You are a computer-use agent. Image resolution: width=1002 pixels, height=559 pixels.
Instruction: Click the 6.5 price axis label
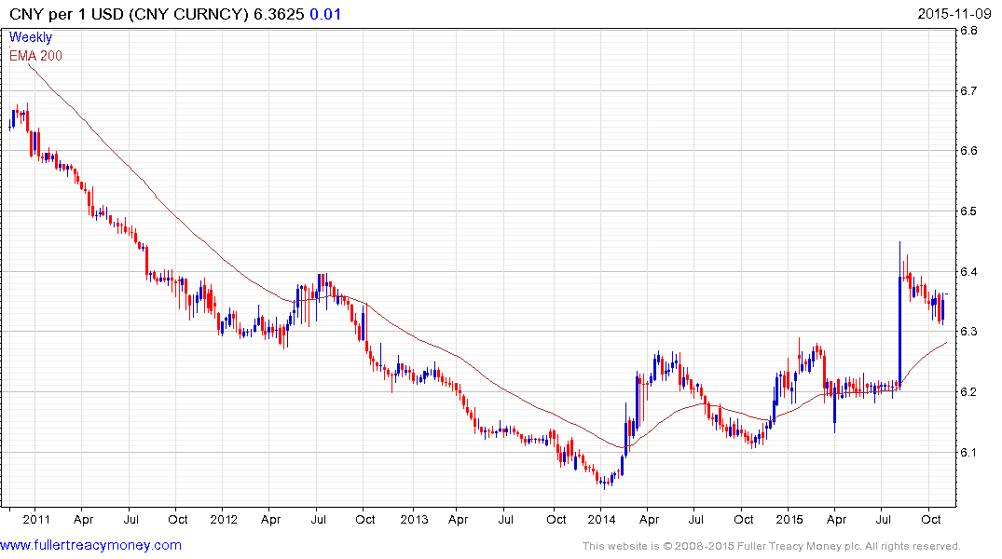pos(968,211)
